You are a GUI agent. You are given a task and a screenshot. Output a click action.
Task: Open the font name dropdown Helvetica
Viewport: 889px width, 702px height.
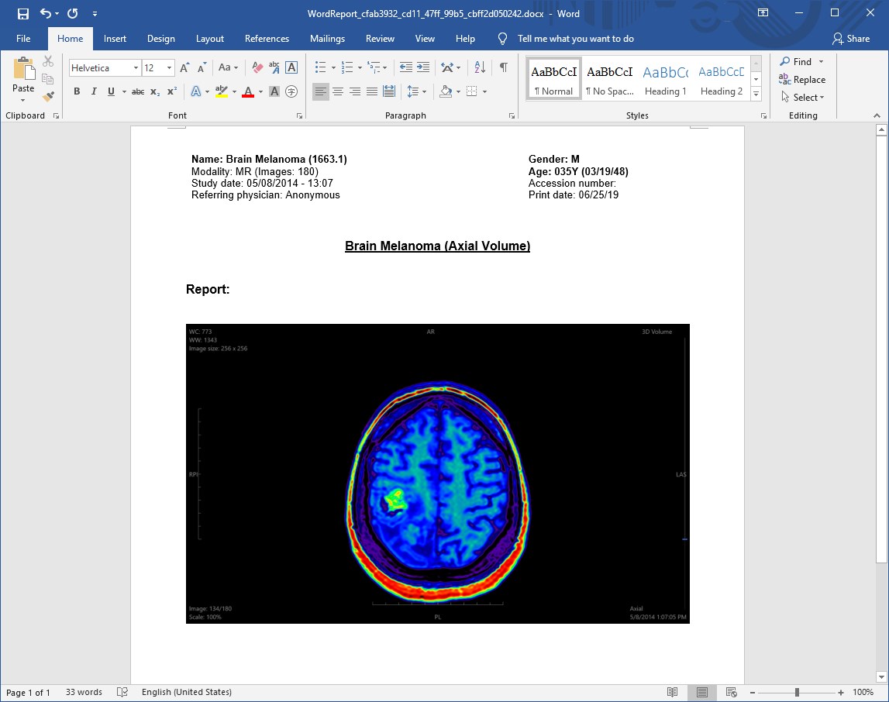click(136, 68)
